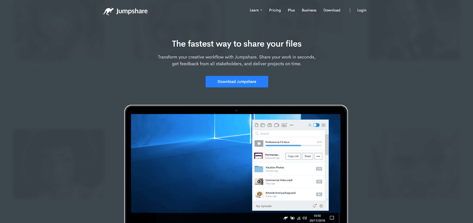The image size is (473, 223).
Task: Click the GIF capture icon
Action: (x=284, y=125)
